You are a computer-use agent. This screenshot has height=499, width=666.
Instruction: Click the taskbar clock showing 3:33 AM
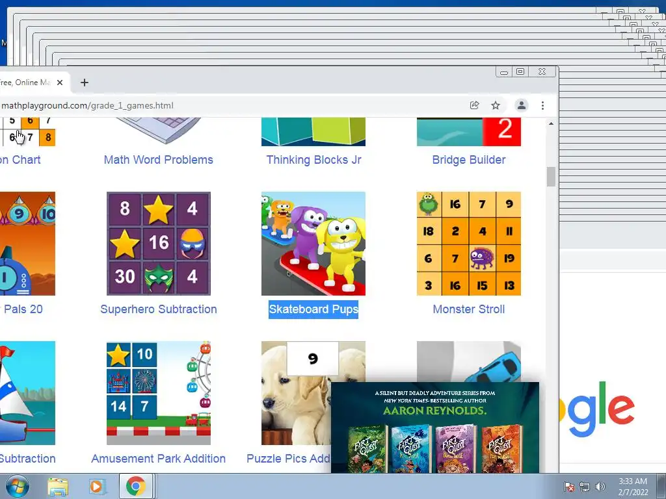pyautogui.click(x=633, y=487)
